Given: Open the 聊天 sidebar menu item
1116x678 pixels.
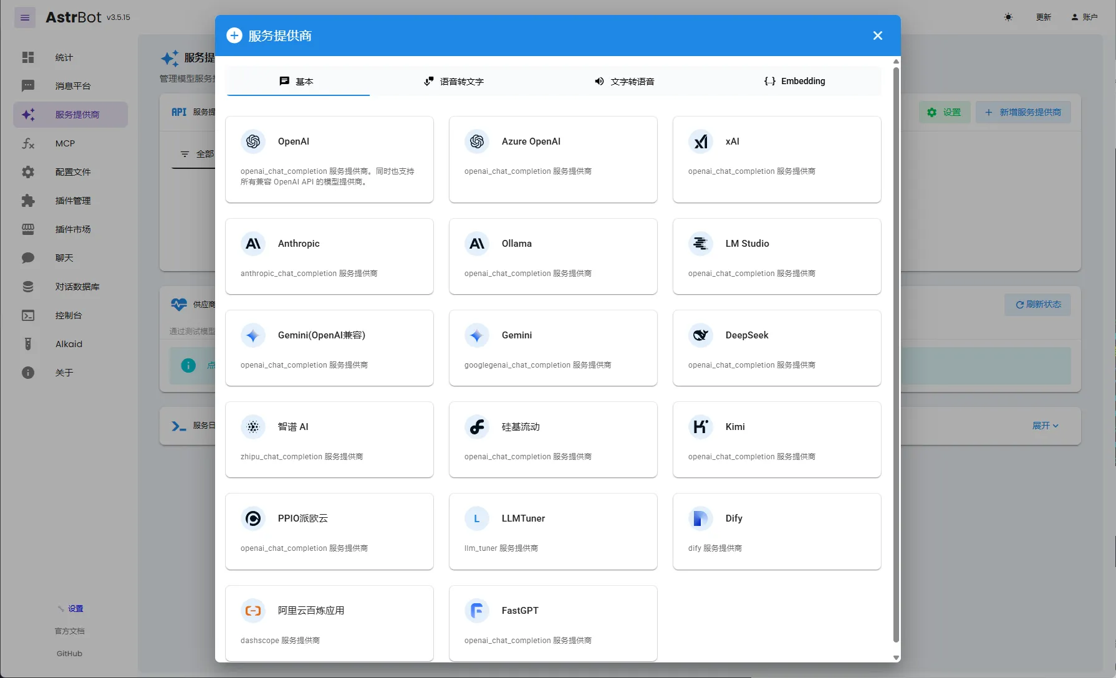Looking at the screenshot, I should (70, 258).
